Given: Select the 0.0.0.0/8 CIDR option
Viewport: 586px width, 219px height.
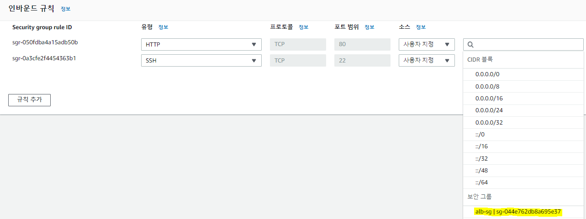Looking at the screenshot, I should point(484,86).
